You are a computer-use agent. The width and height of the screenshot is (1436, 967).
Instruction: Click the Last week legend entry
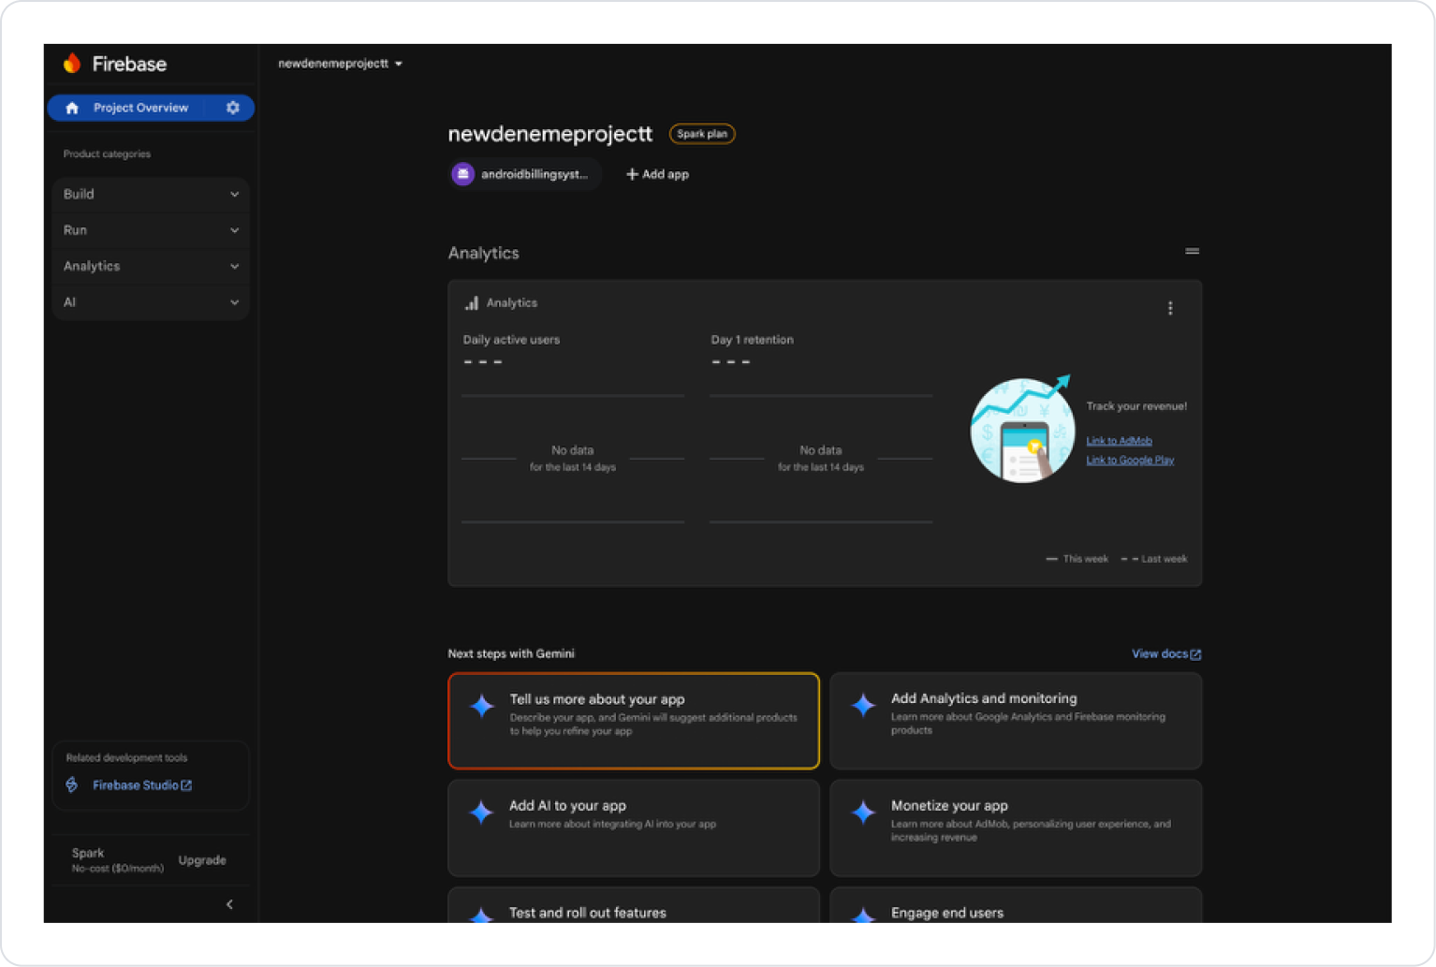(x=1154, y=559)
